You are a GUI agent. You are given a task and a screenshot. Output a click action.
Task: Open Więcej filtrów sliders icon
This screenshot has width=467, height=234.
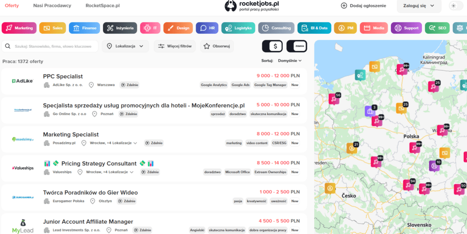[x=161, y=46]
